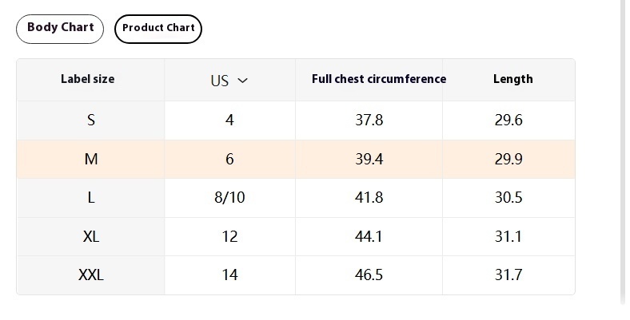The image size is (630, 320).
Task: Select the S label size row
Action: pos(296,120)
